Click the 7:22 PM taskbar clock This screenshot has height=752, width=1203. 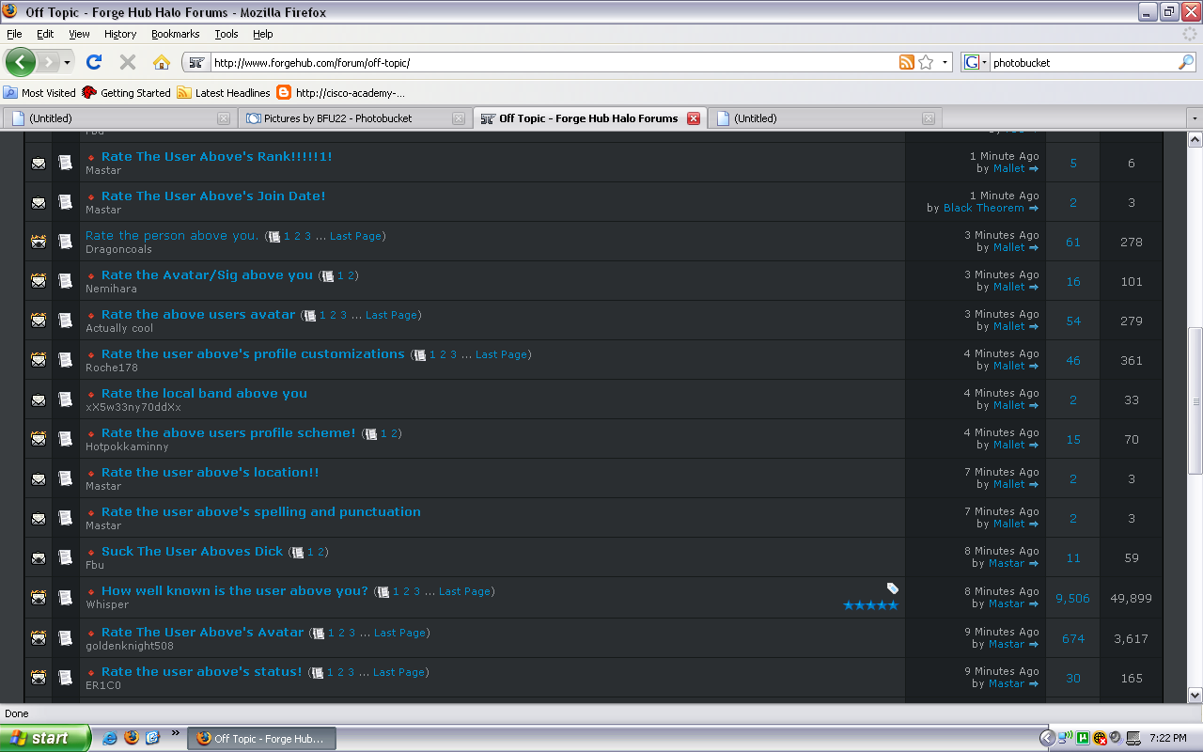coord(1167,738)
